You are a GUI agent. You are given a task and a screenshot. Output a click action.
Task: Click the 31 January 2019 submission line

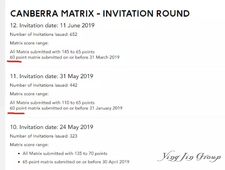tap(66, 108)
